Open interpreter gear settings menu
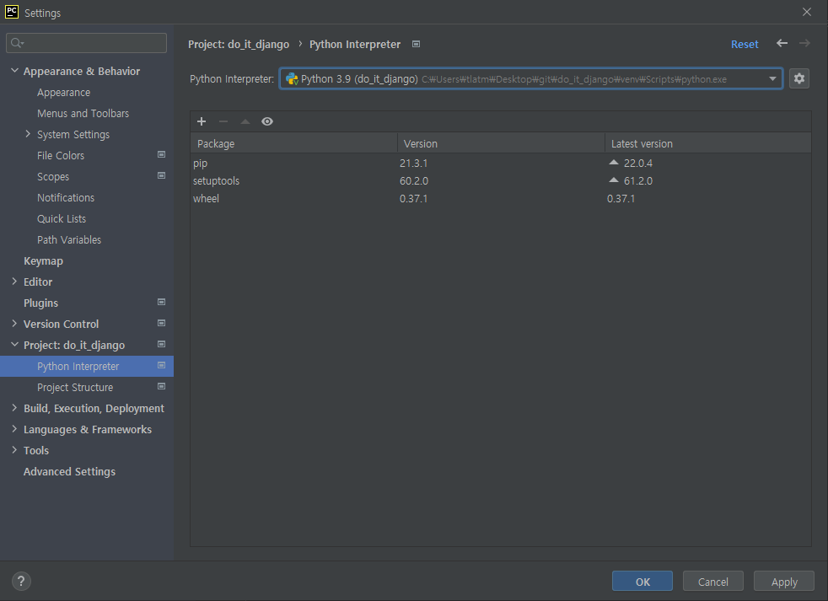828x601 pixels. pyautogui.click(x=799, y=78)
